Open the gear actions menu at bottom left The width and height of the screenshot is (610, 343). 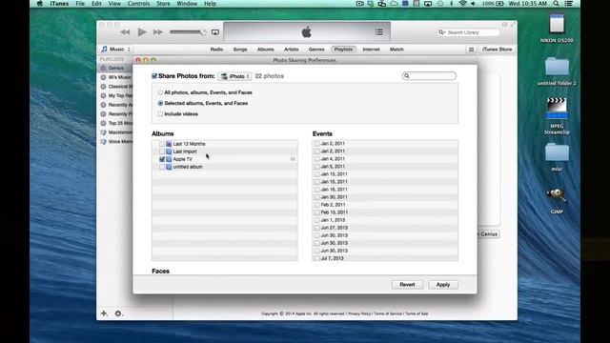118,313
